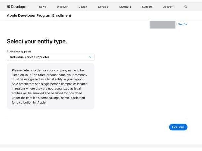Click the Apple Developer Program Enrollment title
Viewport: 202px width, 151px height.
pos(39,15)
